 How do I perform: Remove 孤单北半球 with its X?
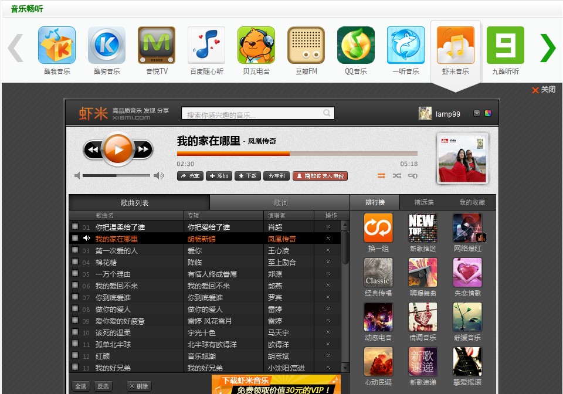328,344
